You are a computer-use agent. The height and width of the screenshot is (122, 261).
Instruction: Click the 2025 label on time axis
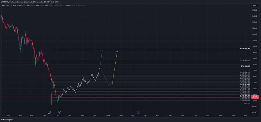pos(108,115)
